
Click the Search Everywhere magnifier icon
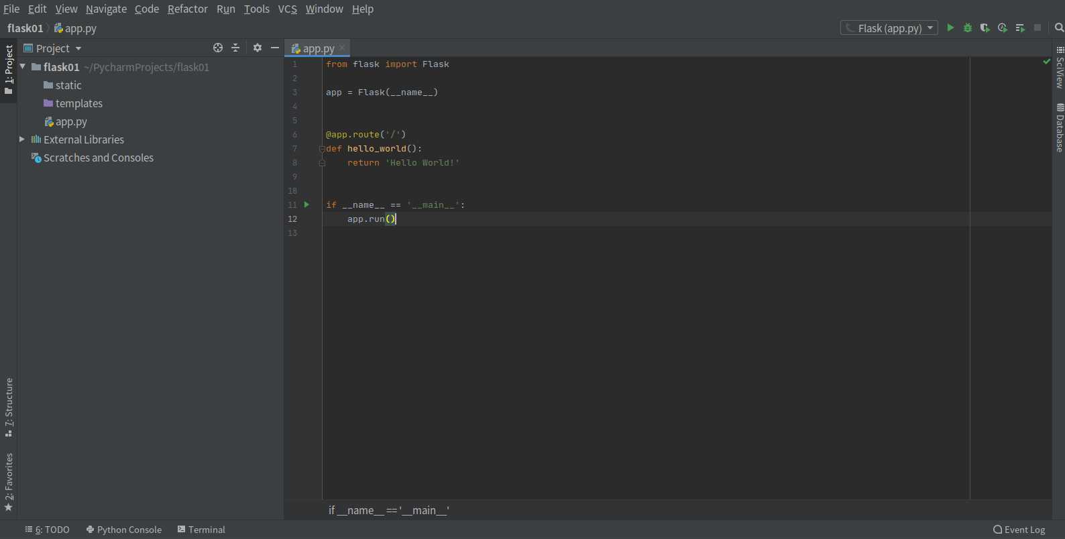(1059, 27)
